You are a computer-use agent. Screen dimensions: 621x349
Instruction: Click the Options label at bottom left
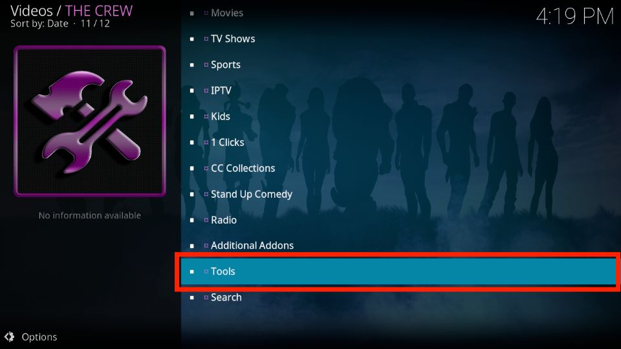pos(39,337)
